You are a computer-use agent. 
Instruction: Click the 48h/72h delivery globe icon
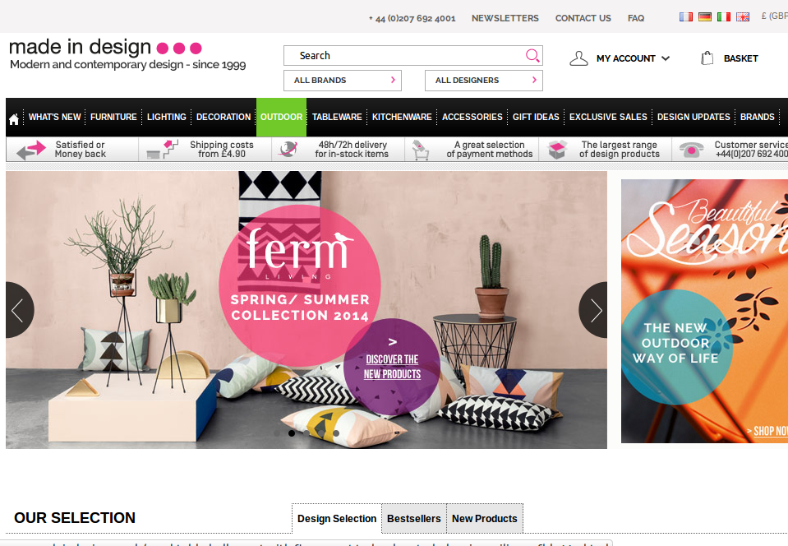pos(288,150)
